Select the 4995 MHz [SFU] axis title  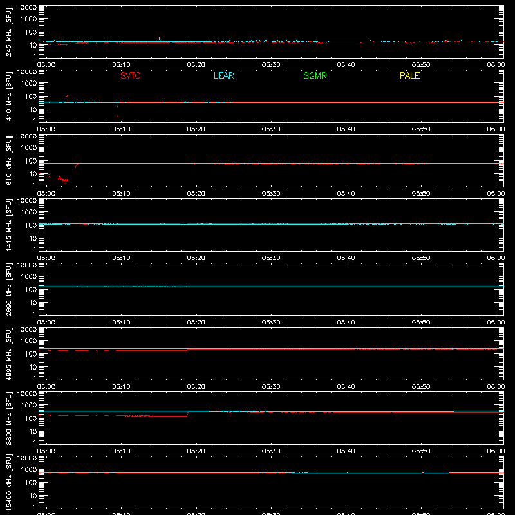9,353
